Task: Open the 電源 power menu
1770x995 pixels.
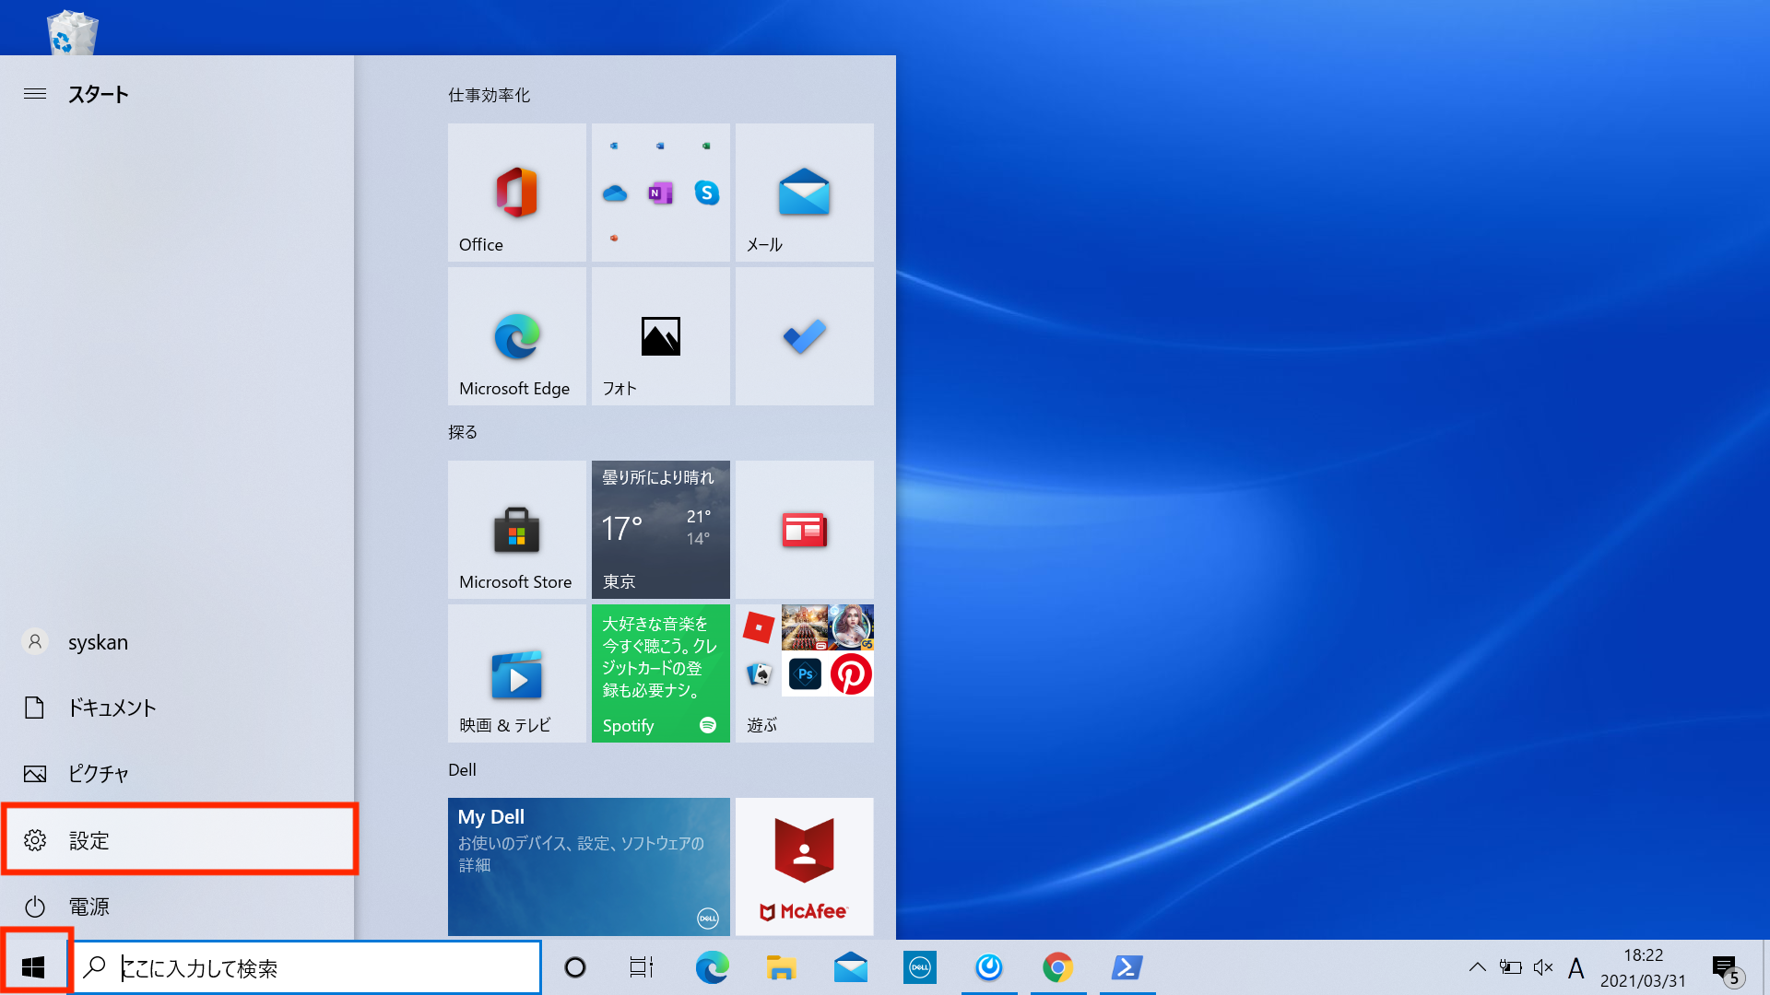Action: click(177, 907)
